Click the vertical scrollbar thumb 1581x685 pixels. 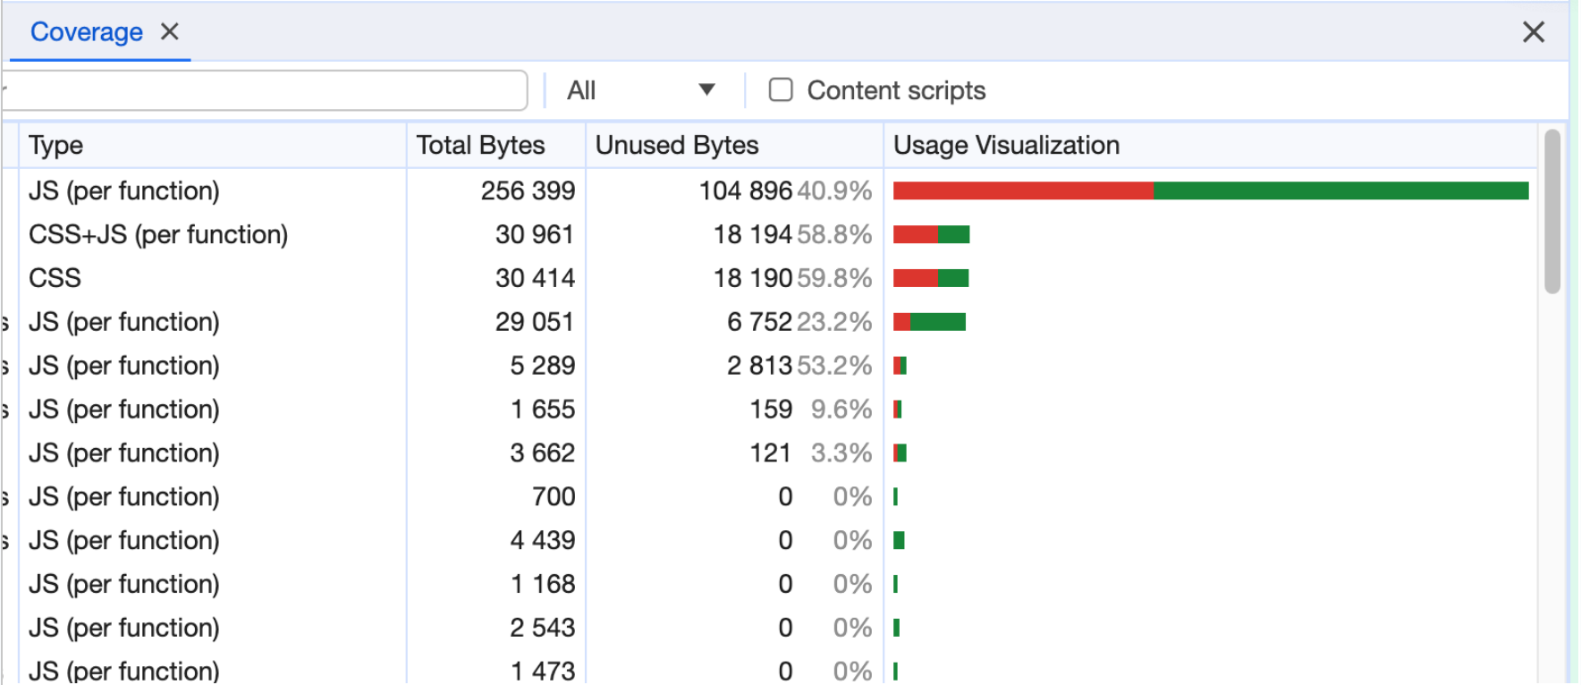(1552, 211)
